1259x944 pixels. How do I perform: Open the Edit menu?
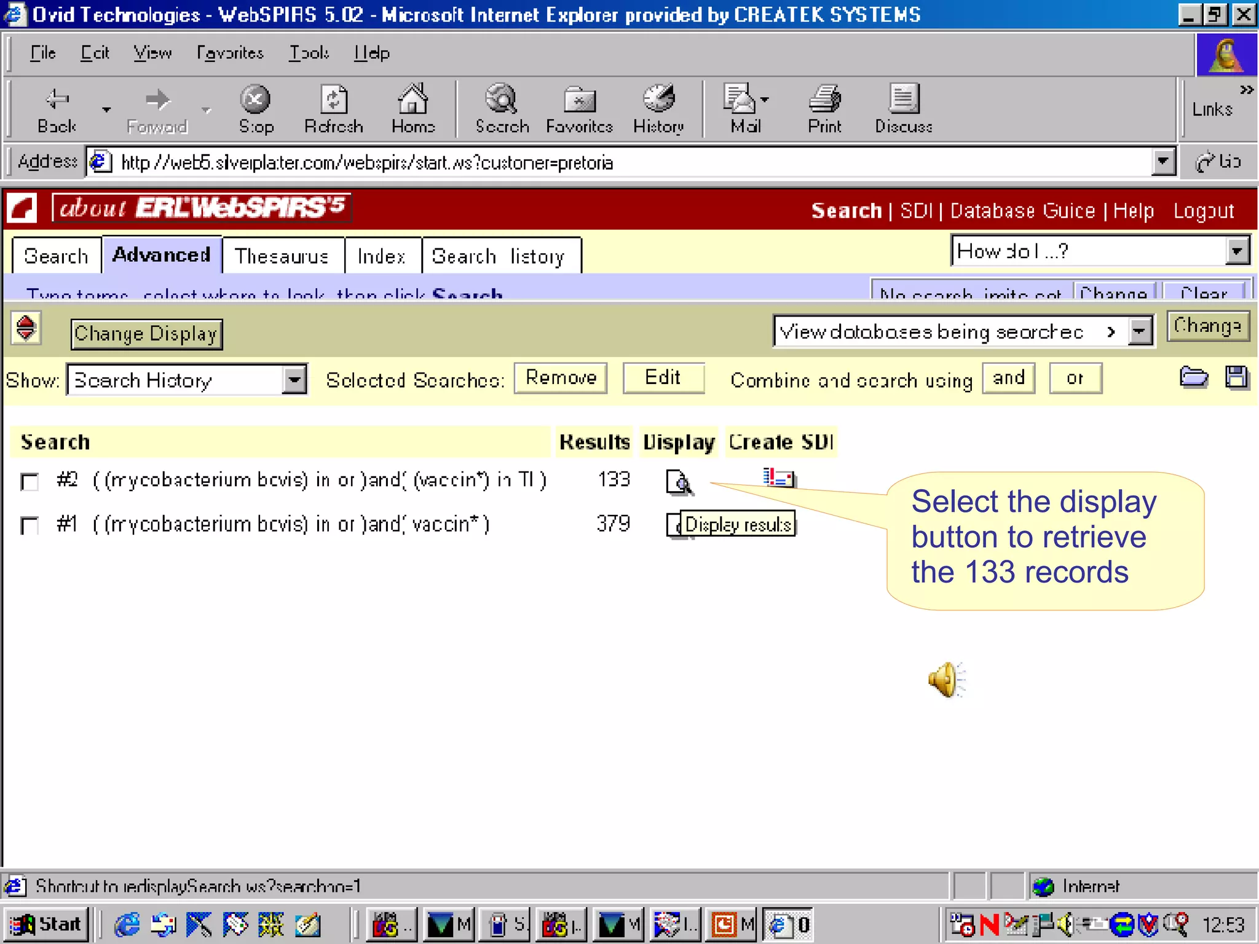click(95, 53)
